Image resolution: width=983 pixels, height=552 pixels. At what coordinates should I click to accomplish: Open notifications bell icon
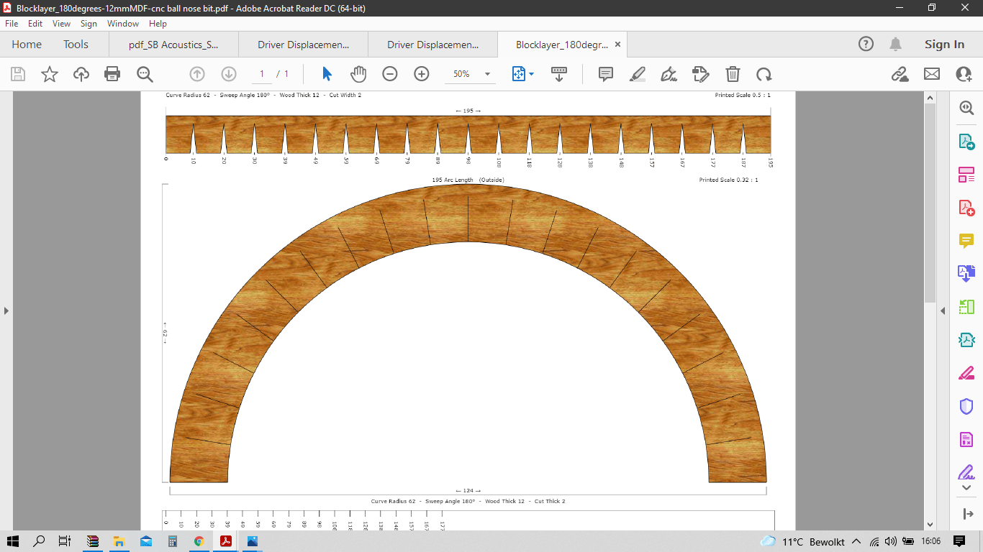click(896, 45)
